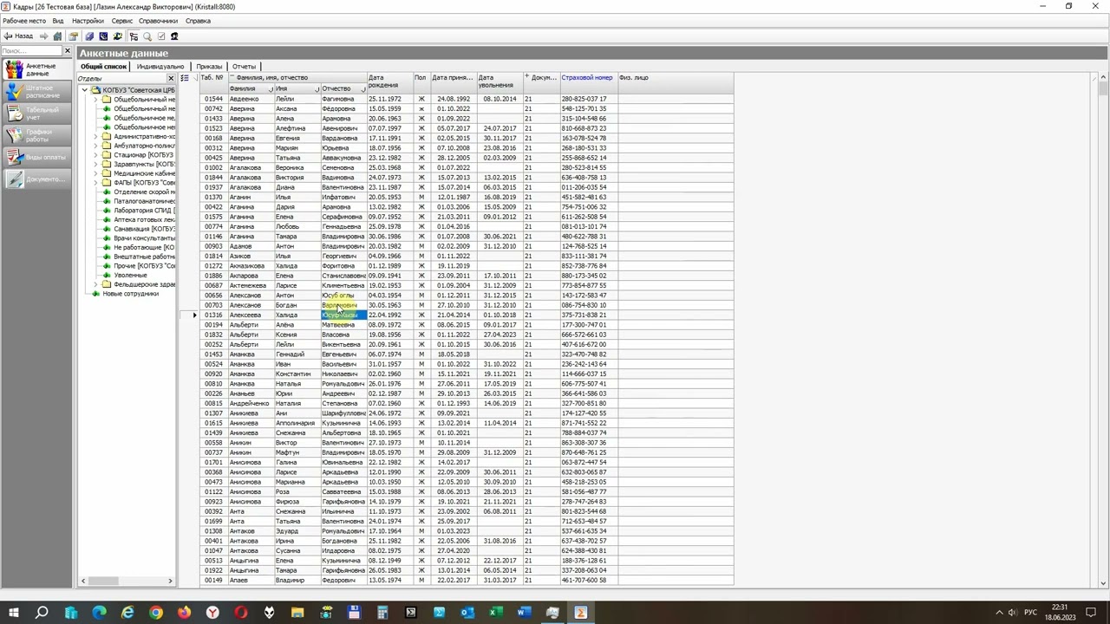Click the dark blue square toolbar icon
1110x624 pixels.
click(103, 36)
